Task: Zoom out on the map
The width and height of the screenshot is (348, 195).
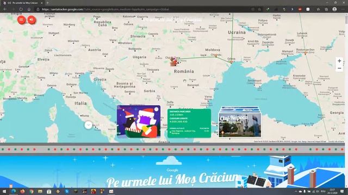Action: 339,68
